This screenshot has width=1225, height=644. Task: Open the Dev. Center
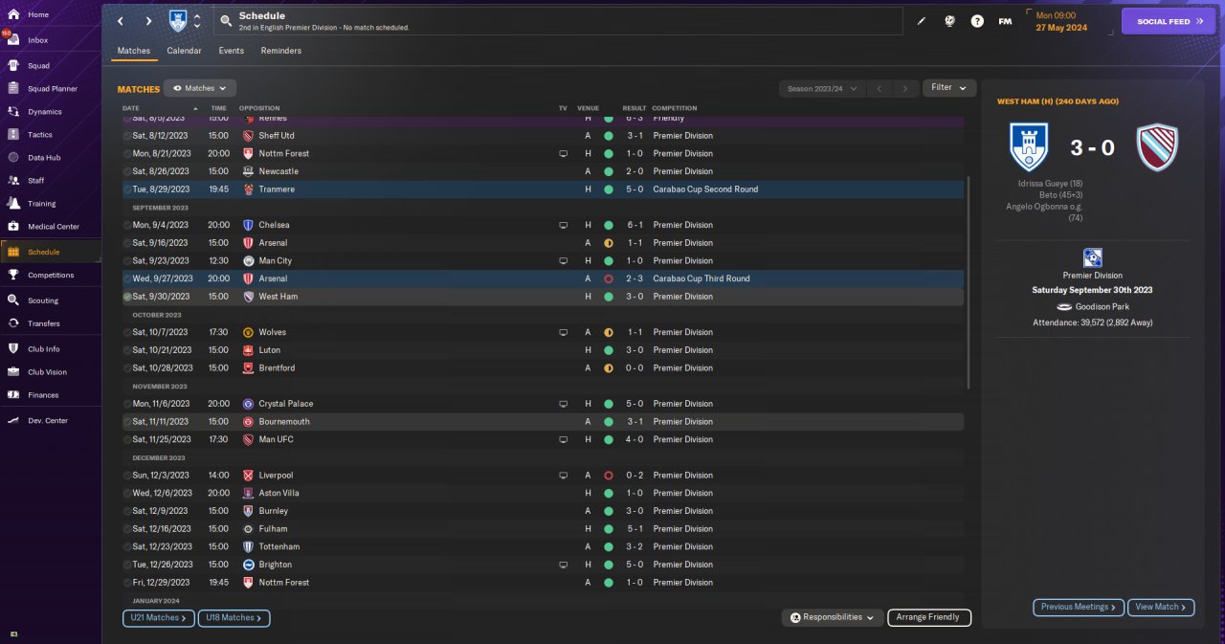48,421
